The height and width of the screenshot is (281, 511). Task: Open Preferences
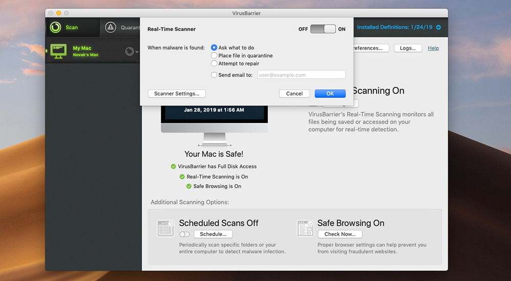point(371,48)
